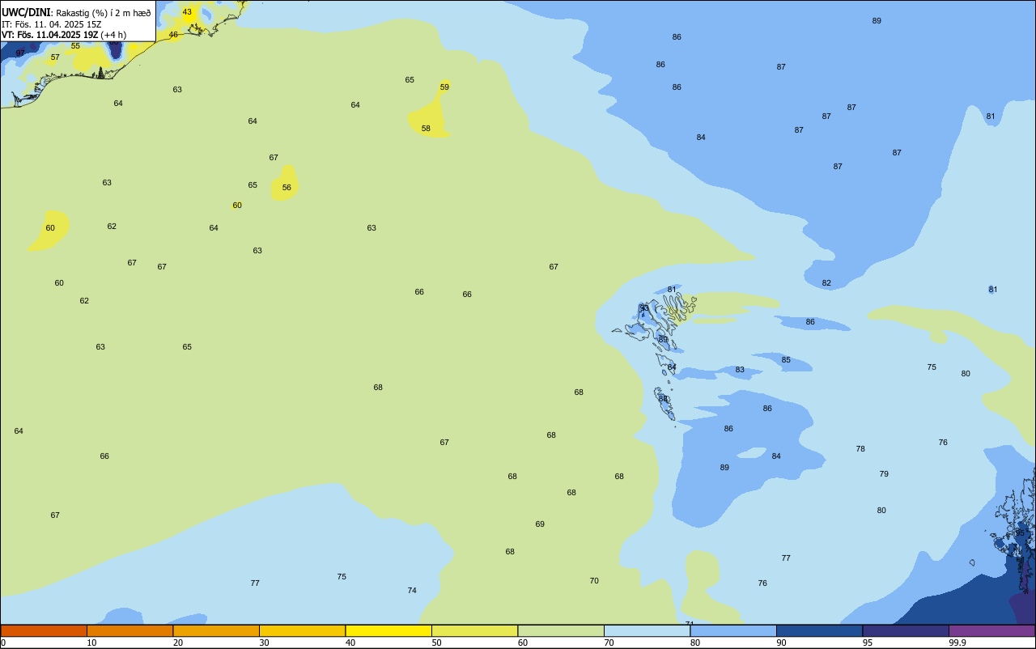Click the humidity value '59' in the yellow patch

point(444,87)
